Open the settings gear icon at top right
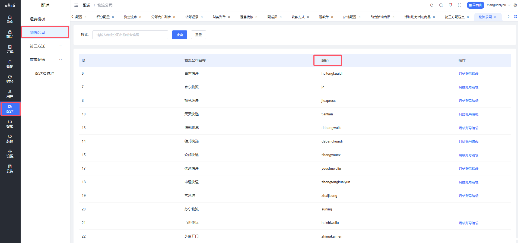Viewport: 518px width, 243px height. [515, 5]
